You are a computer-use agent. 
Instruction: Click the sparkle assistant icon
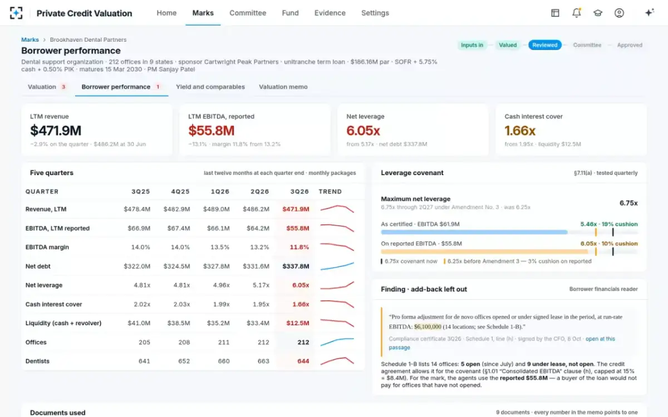[649, 13]
